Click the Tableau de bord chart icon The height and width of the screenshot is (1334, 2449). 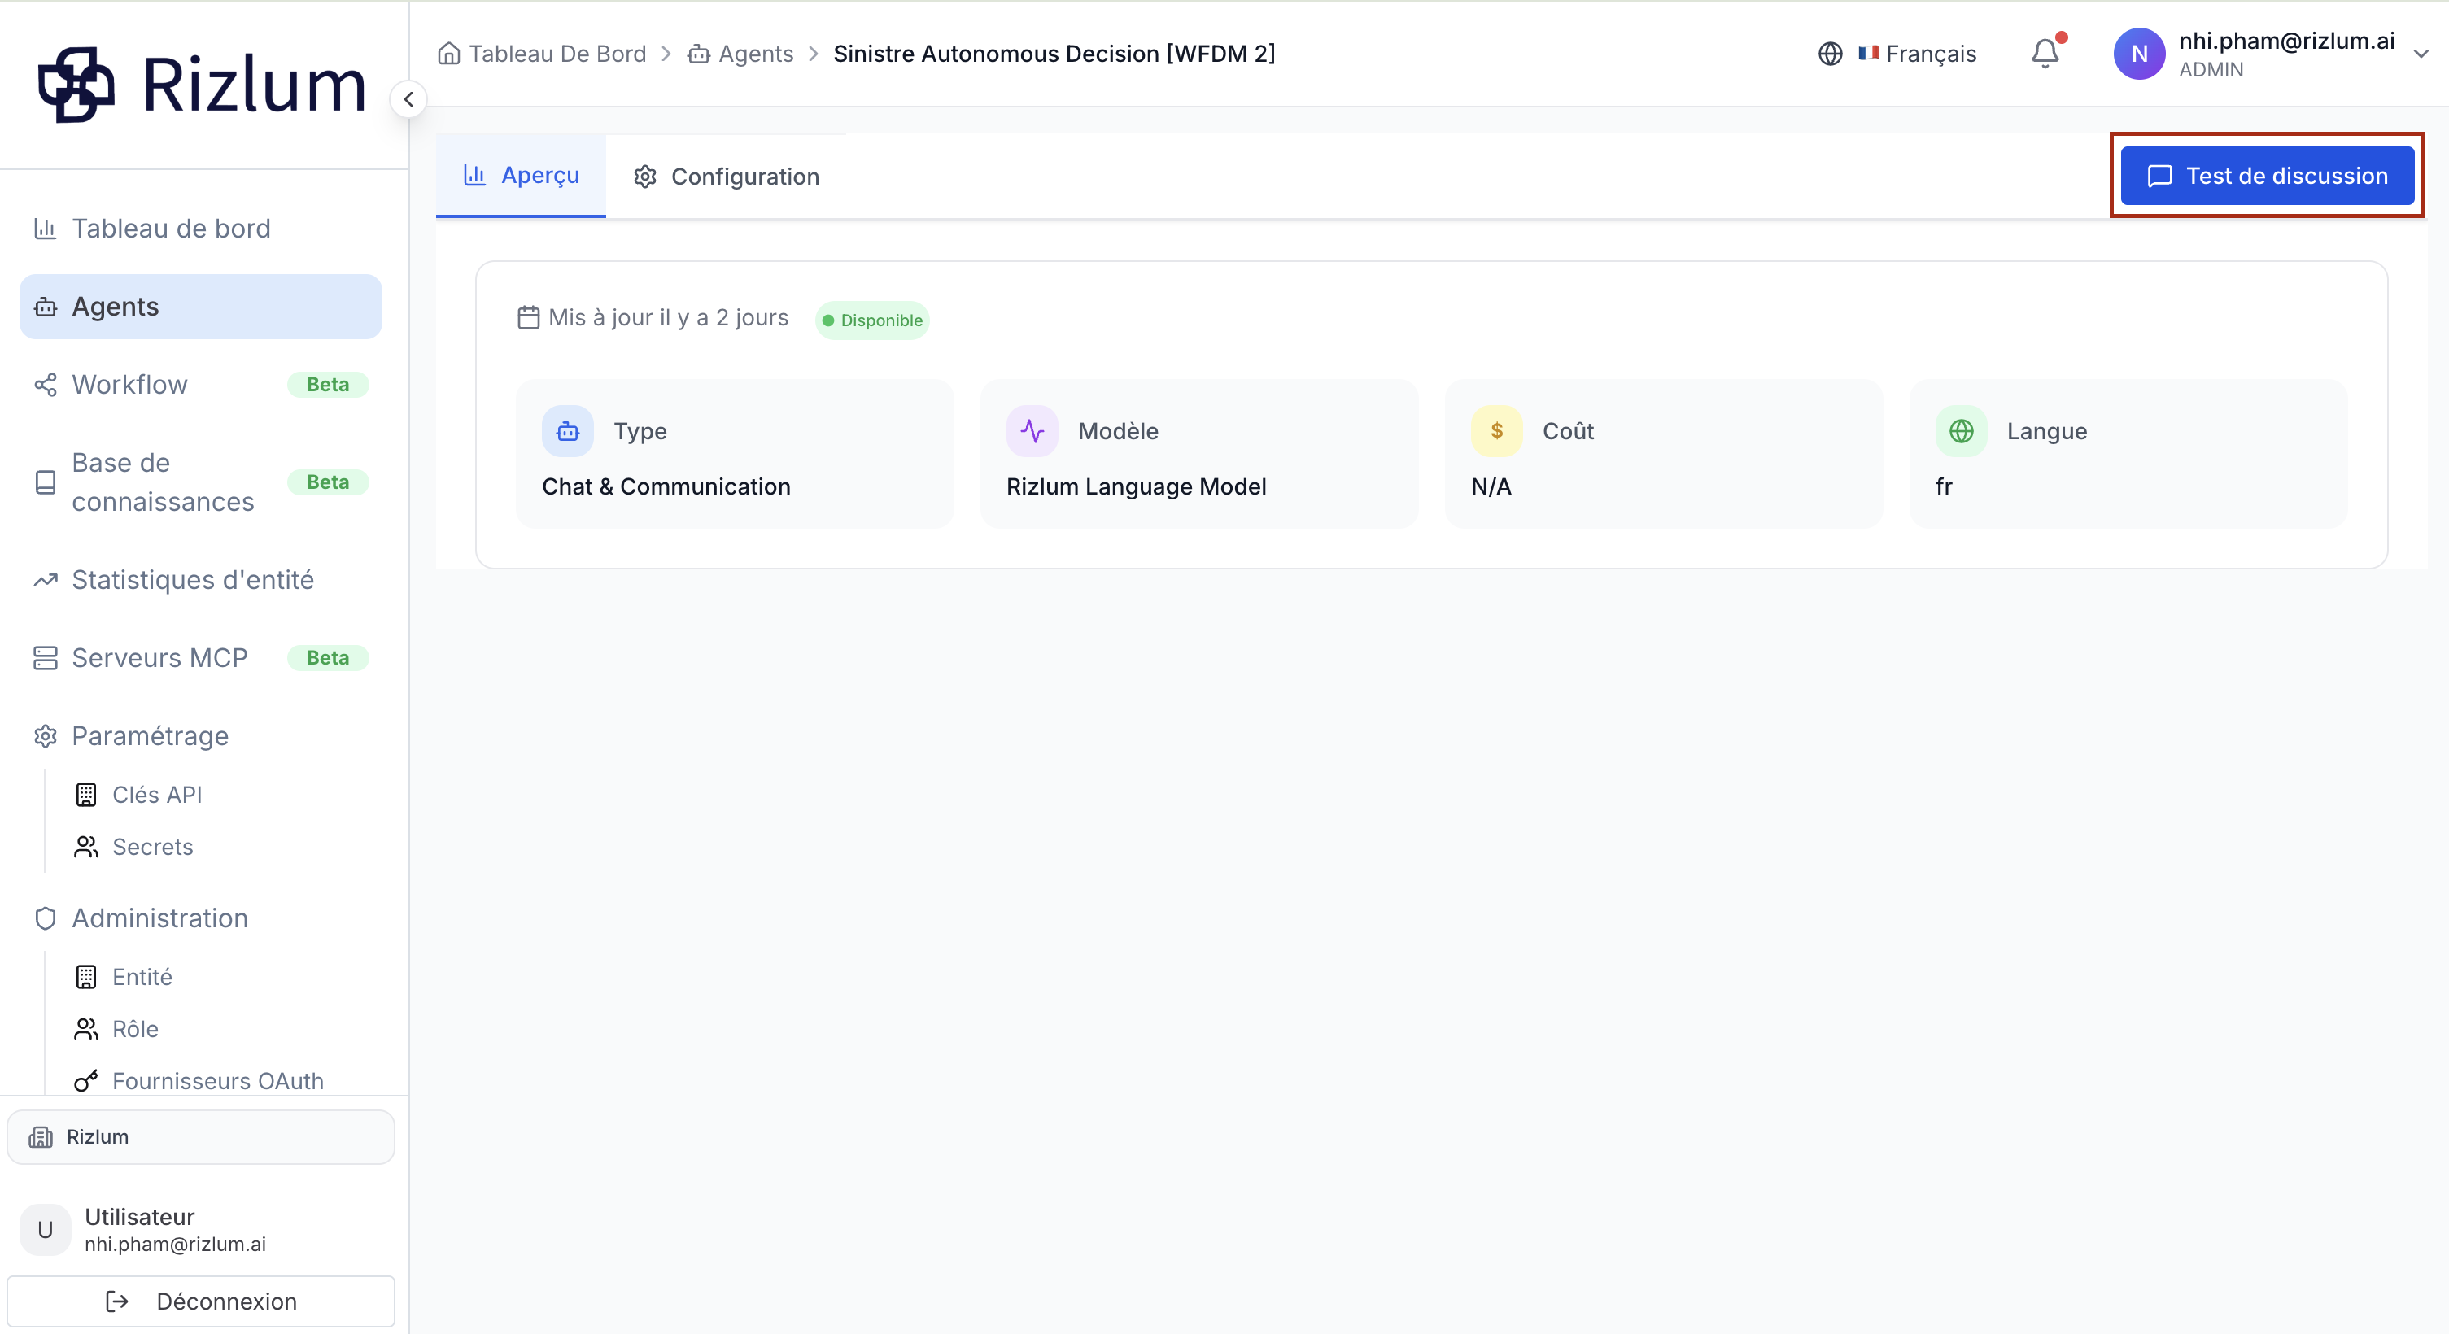point(46,228)
